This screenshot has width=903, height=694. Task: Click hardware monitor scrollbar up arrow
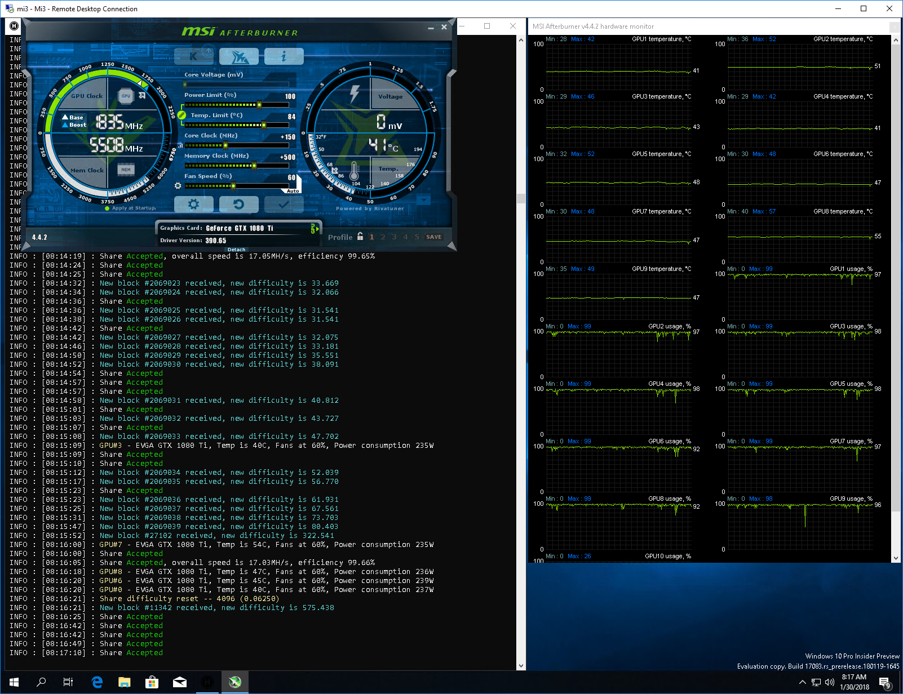[896, 40]
